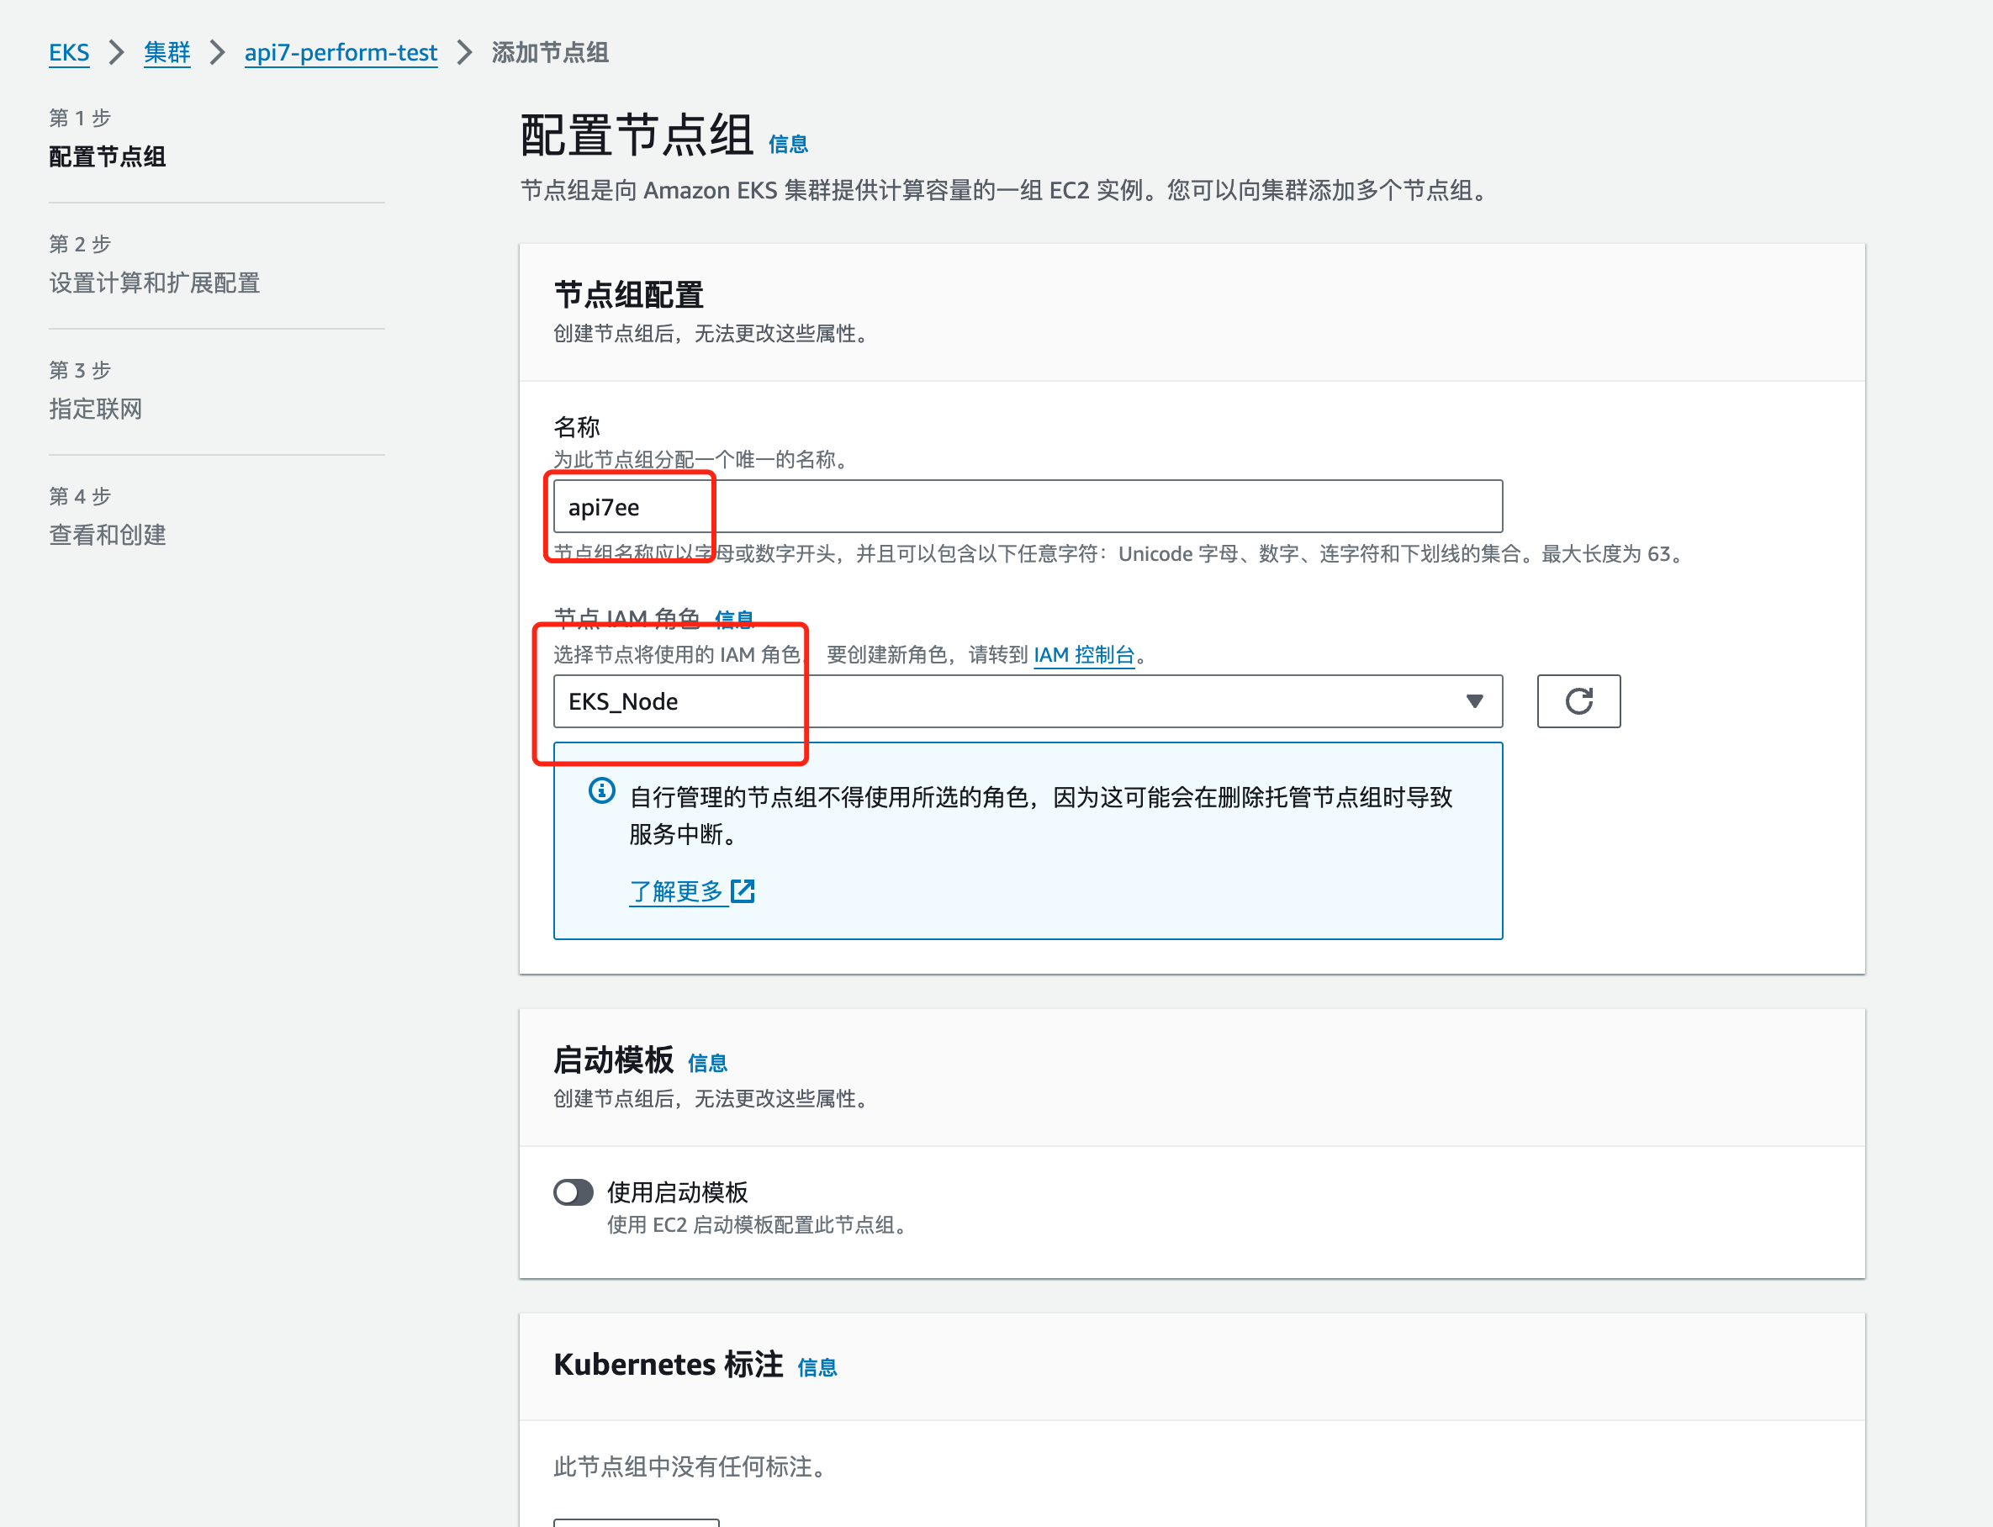The height and width of the screenshot is (1527, 1993).
Task: Click the 此节点组中没有任何标注 text
Action: point(690,1466)
